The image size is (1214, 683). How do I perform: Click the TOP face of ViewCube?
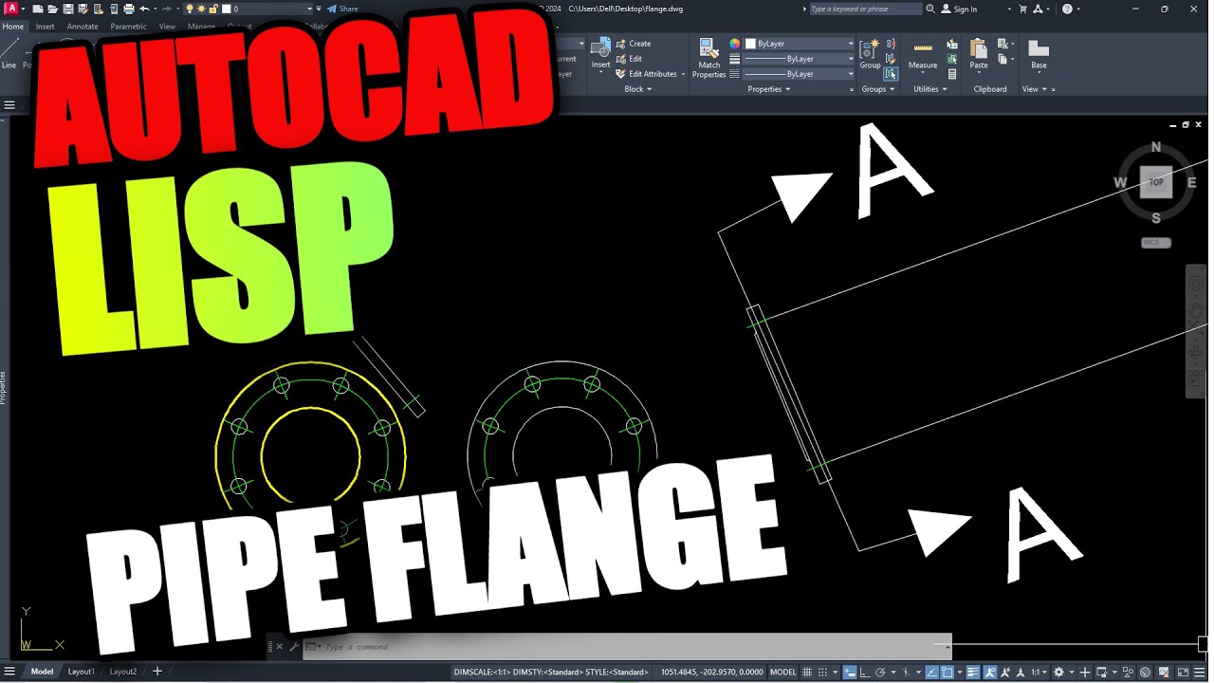coord(1156,182)
